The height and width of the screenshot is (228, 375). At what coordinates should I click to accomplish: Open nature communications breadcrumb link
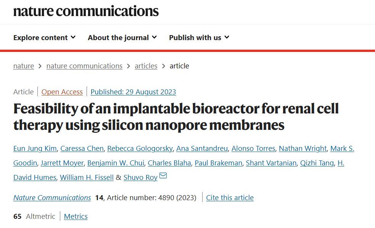tap(84, 66)
